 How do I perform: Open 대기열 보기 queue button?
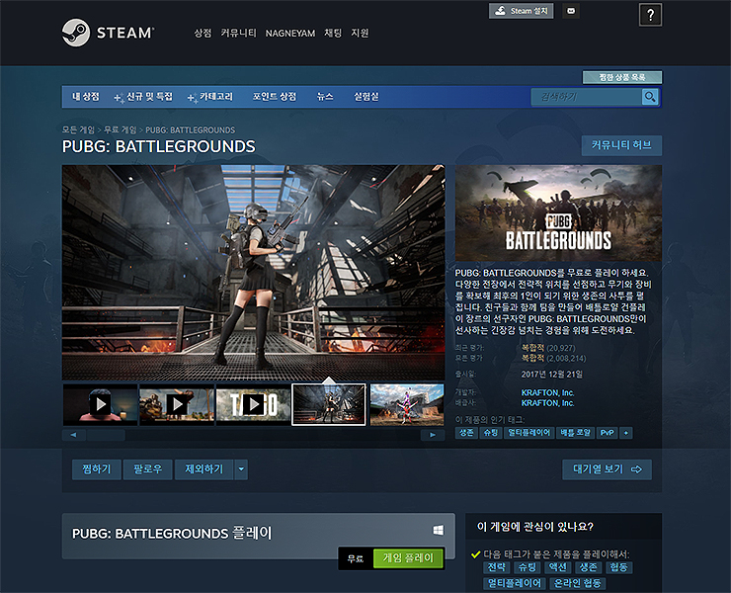coord(607,469)
